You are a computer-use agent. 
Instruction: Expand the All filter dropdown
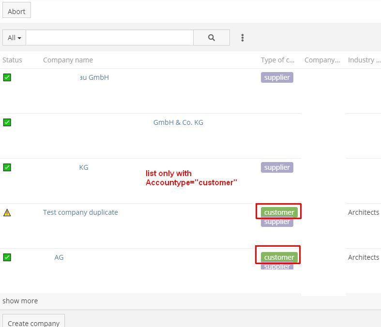coord(14,38)
